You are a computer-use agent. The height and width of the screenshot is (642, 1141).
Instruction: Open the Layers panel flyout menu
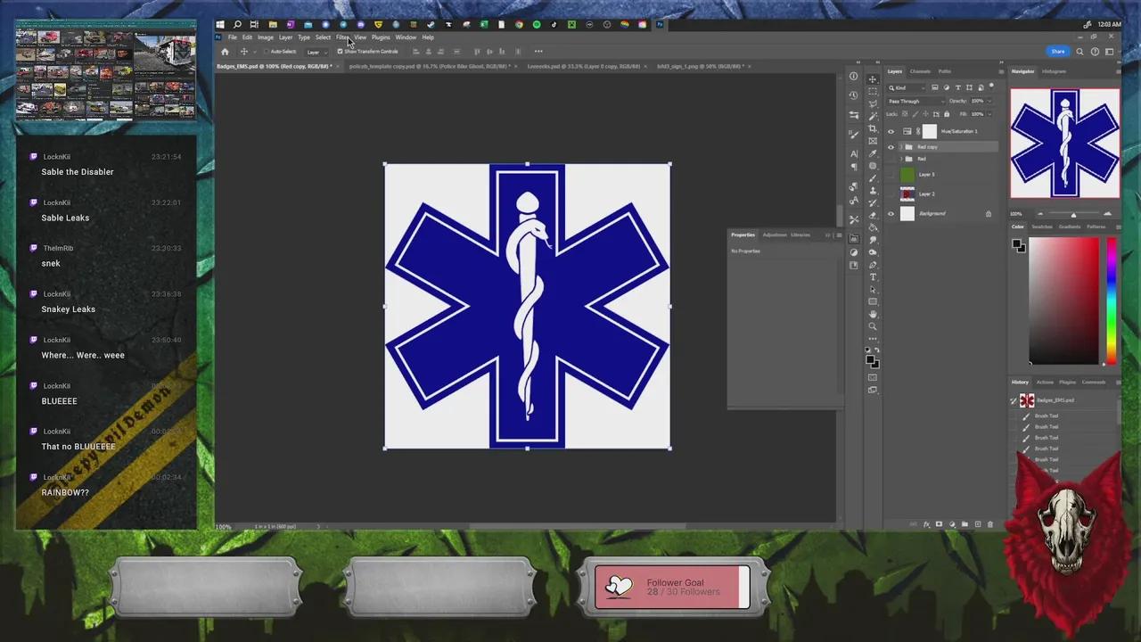click(x=1002, y=71)
